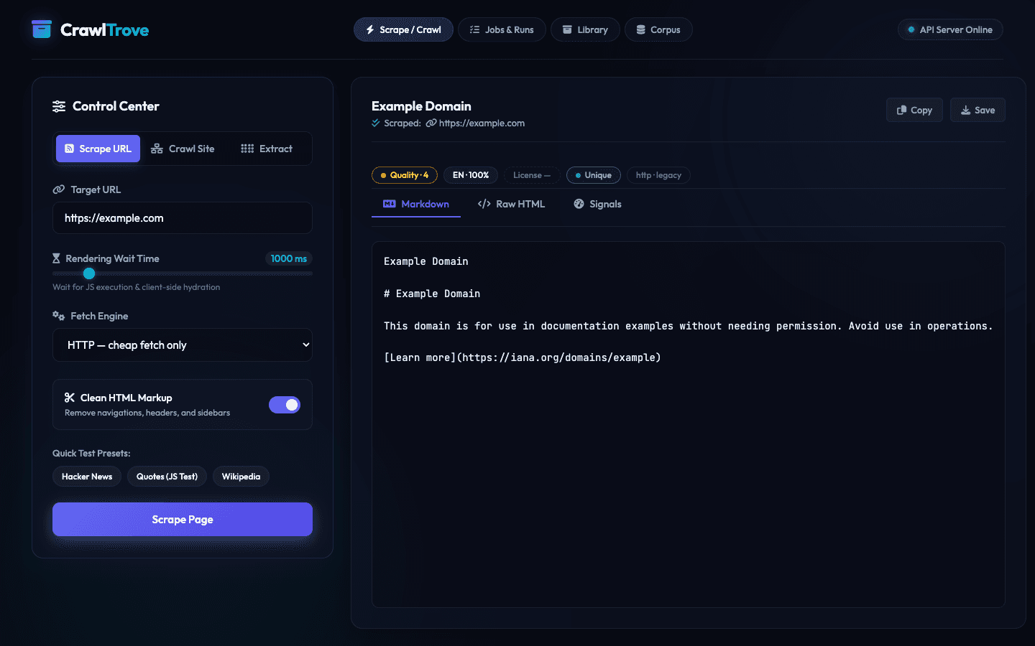
Task: Choose the Wikipedia preset
Action: [241, 477]
